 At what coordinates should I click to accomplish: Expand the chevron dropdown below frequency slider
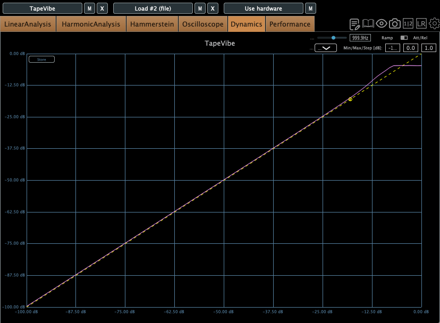[326, 48]
